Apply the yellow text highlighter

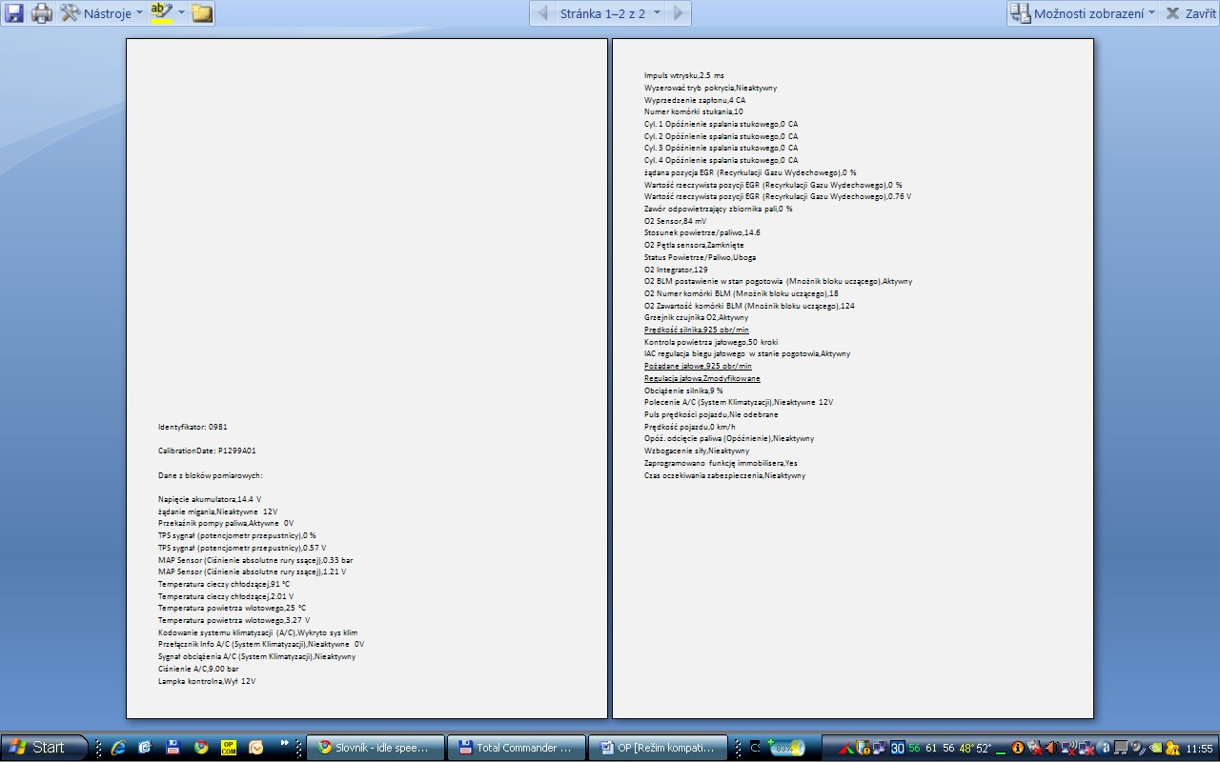click(x=161, y=13)
